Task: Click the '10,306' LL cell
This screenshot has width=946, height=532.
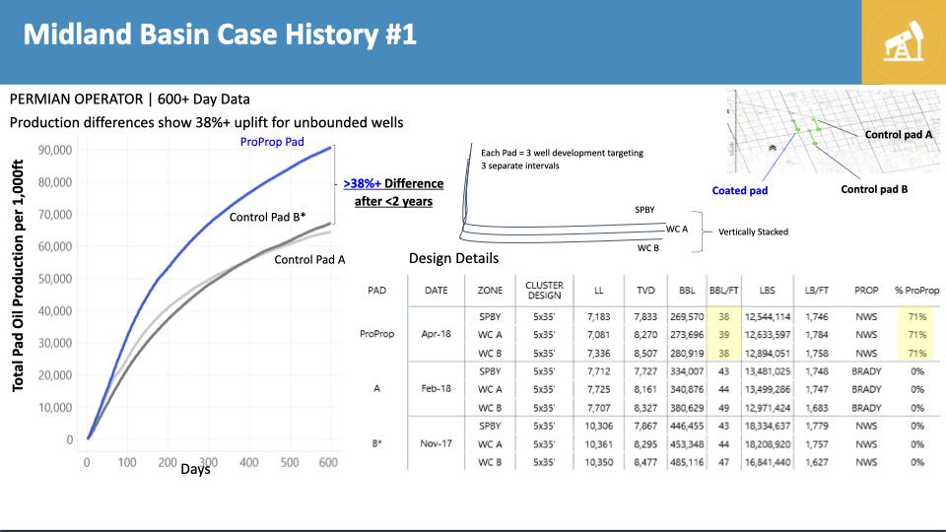Action: pyautogui.click(x=598, y=426)
